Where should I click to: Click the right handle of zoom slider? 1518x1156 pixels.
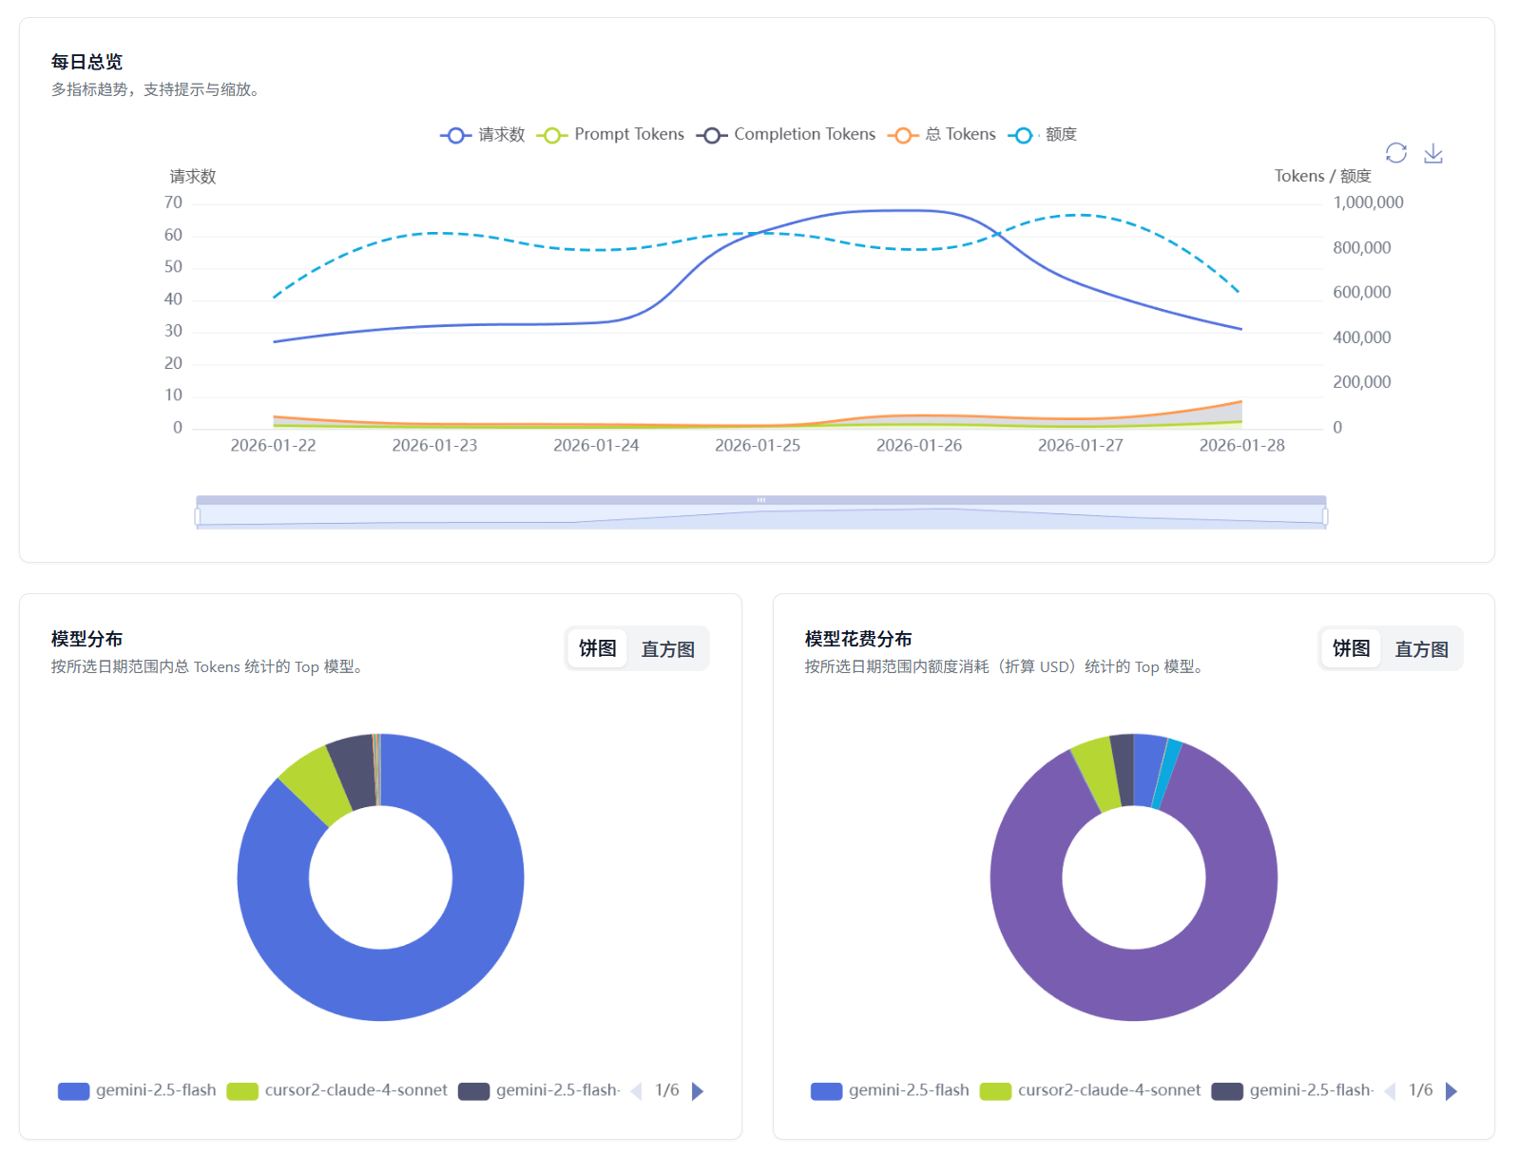coord(1325,516)
